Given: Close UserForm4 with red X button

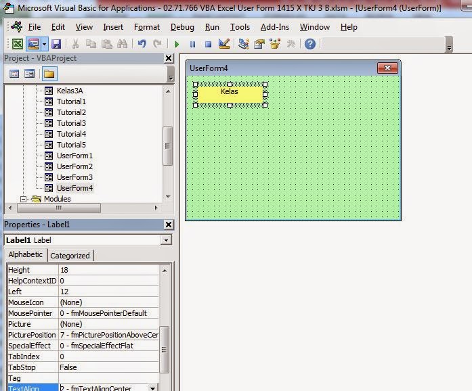Looking at the screenshot, I should 387,68.
